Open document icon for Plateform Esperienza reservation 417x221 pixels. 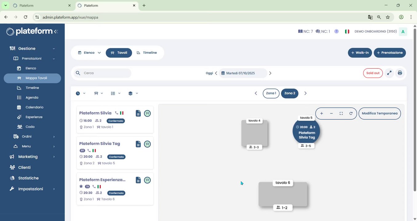(x=138, y=180)
